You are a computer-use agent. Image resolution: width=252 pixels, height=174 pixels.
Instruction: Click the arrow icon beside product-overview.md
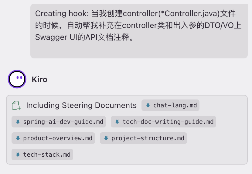pyautogui.click(x=18, y=138)
